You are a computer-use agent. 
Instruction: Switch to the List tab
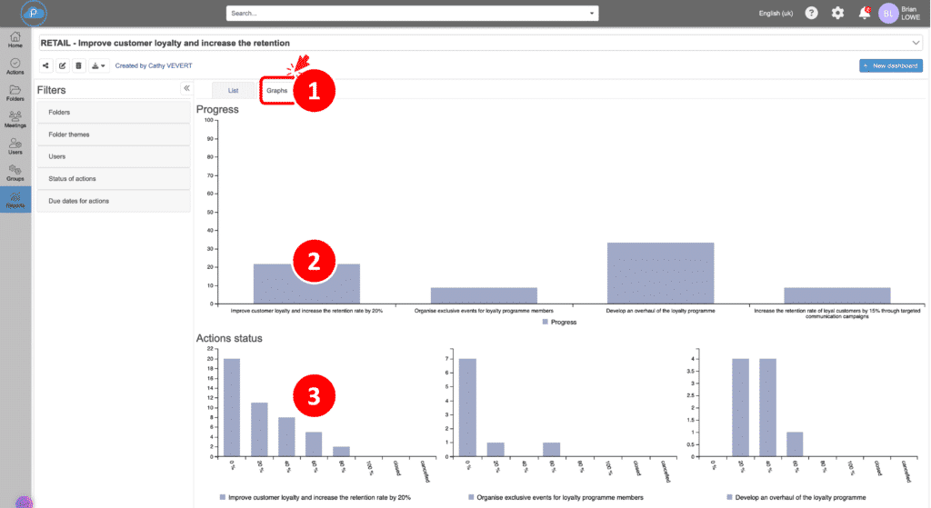[x=233, y=91]
